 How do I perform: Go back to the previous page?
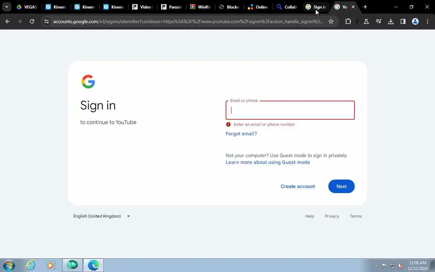(x=7, y=21)
